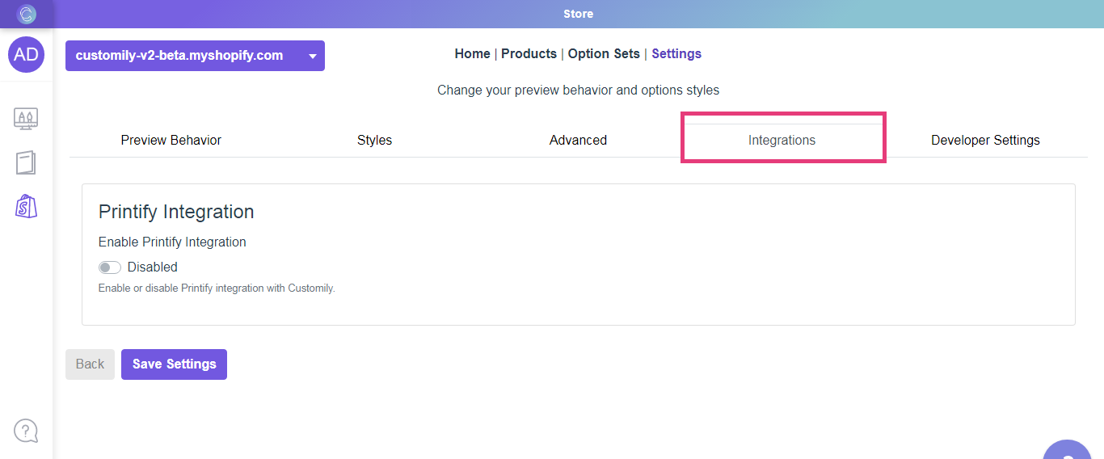Viewport: 1104px width, 459px height.
Task: Select the Integrations tab
Action: [x=782, y=141]
